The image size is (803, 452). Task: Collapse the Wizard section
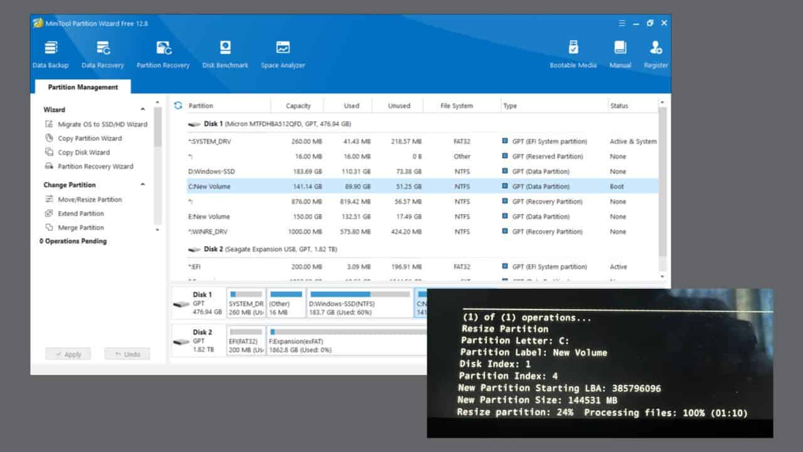(x=142, y=110)
